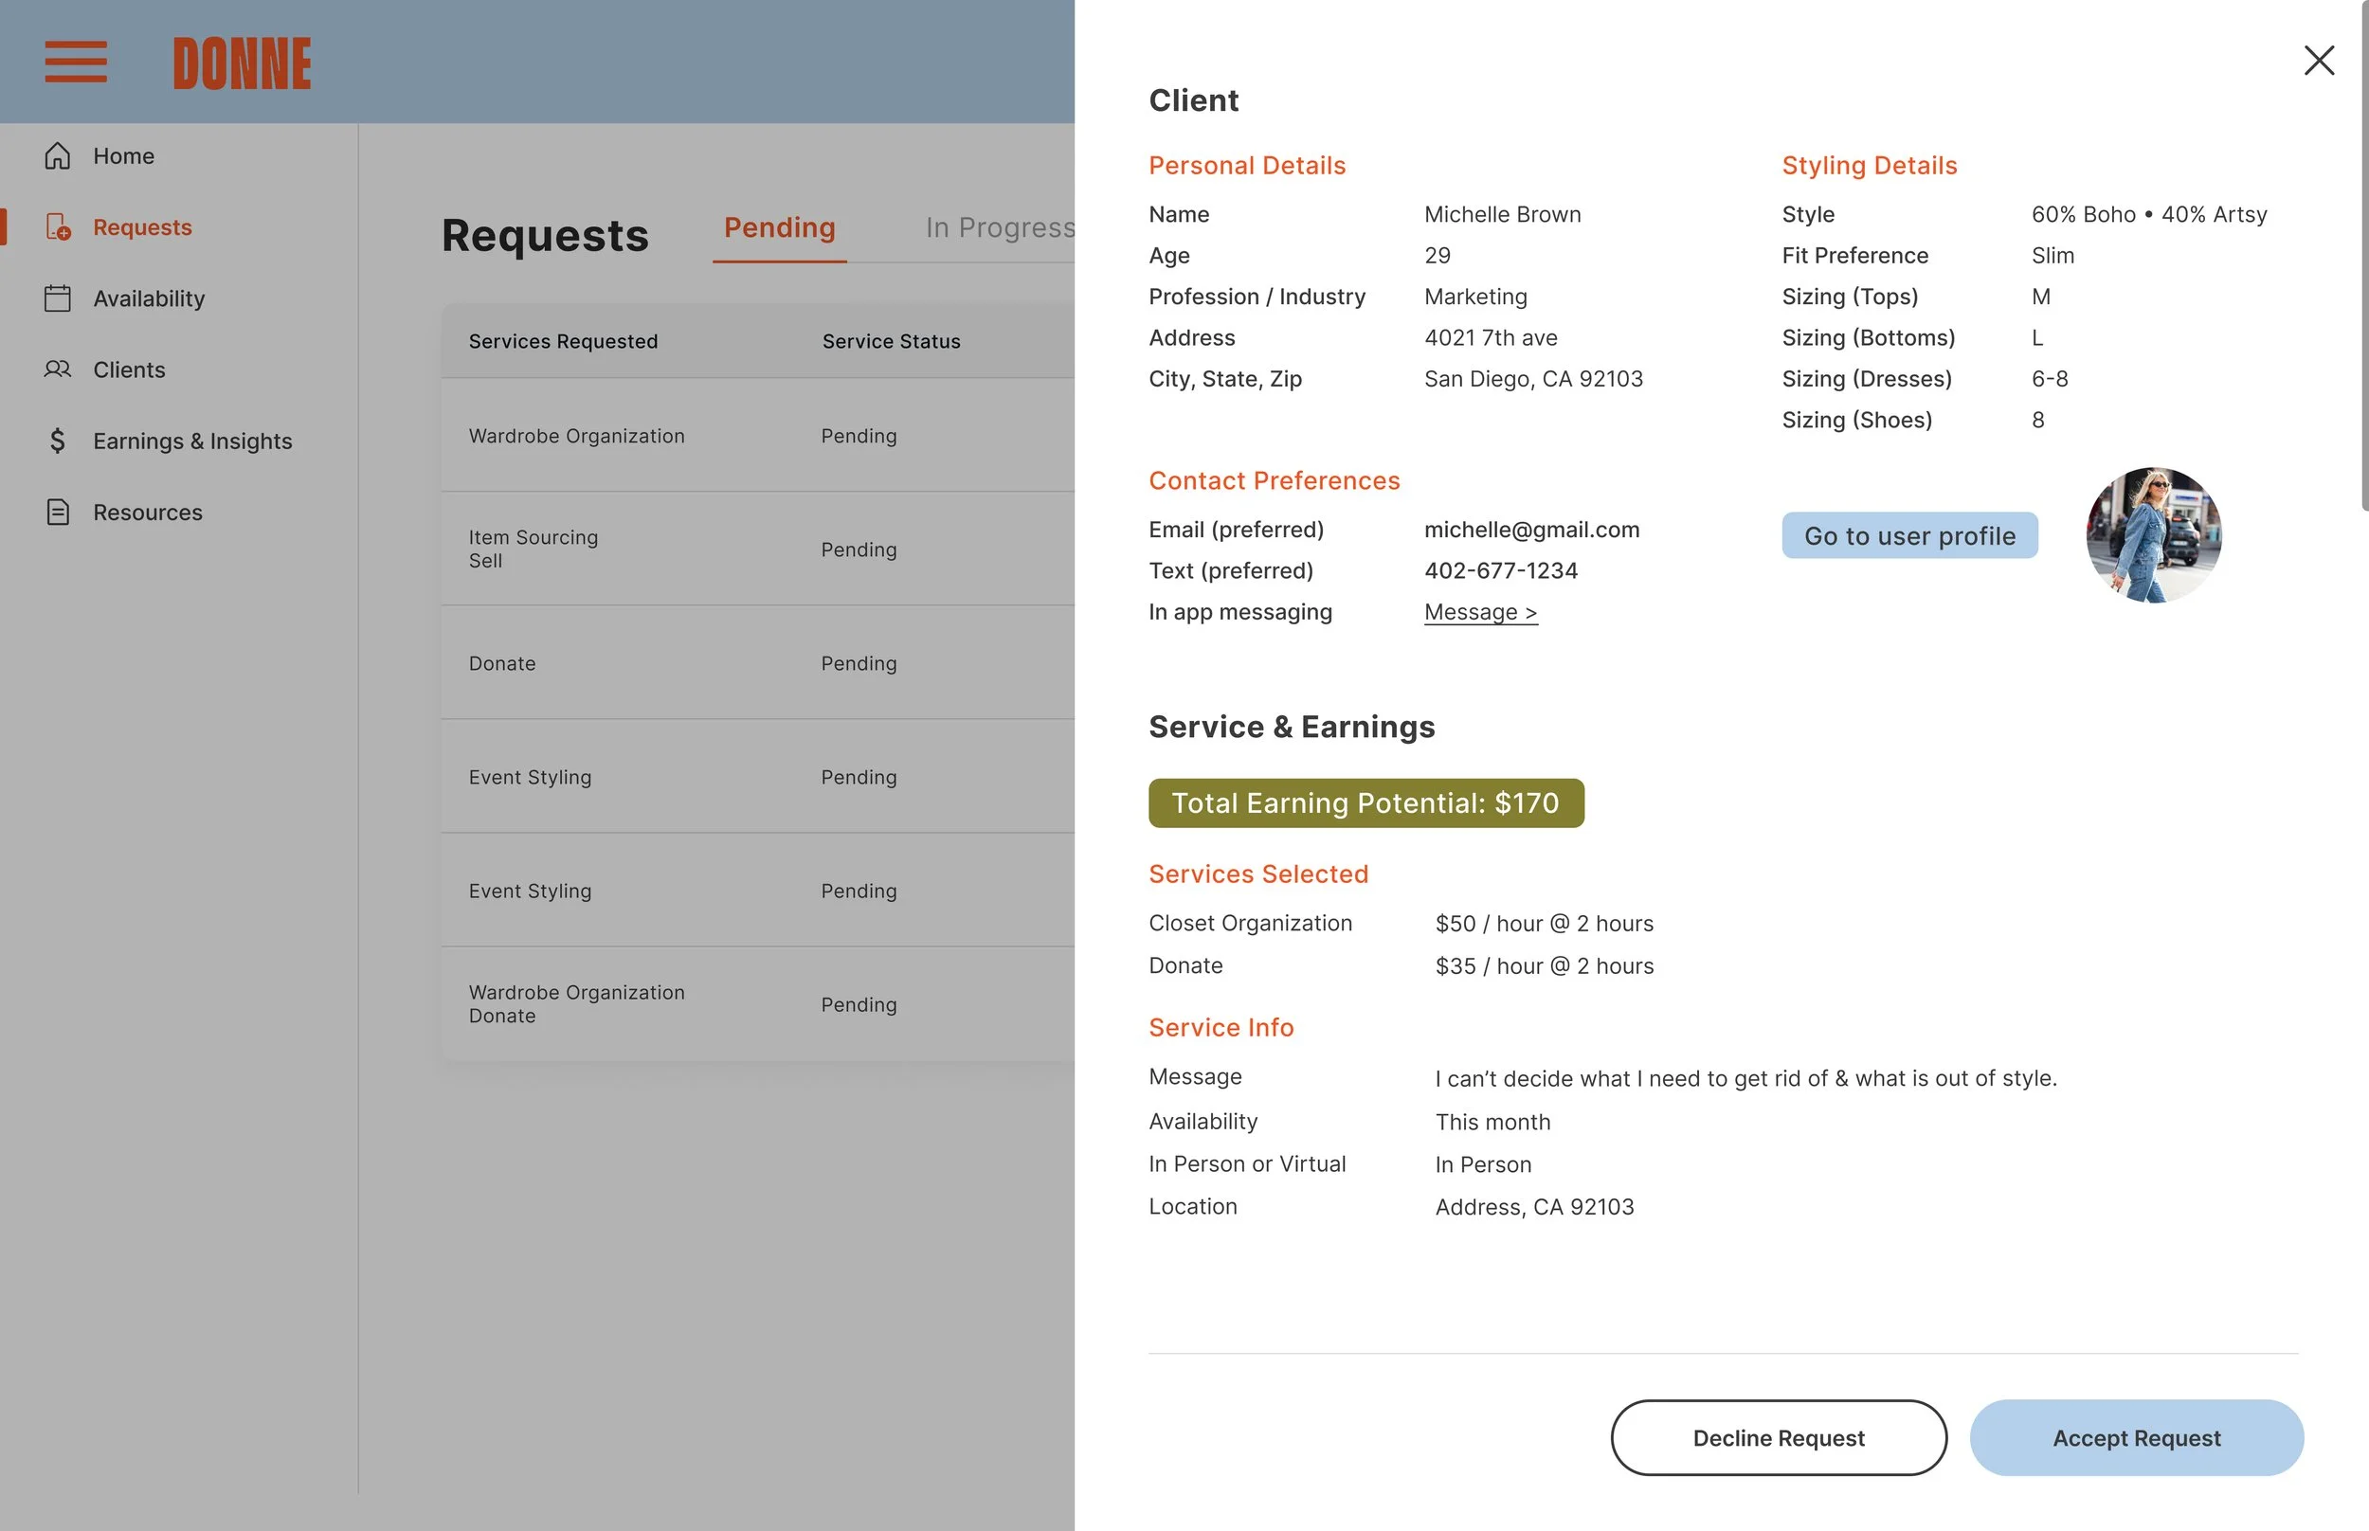Screen dimensions: 2369x1531
Task: Select Earnings & Insights in sidebar
Action: coord(191,441)
